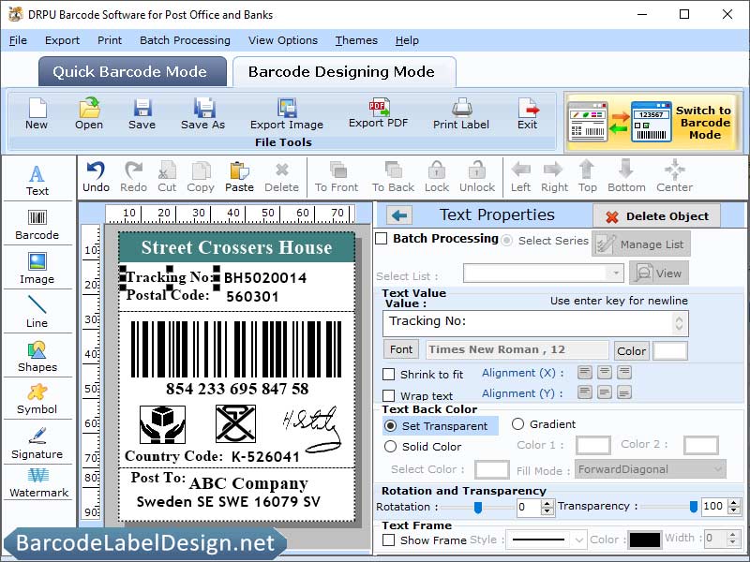Click the Text Value input field

pyautogui.click(x=535, y=324)
